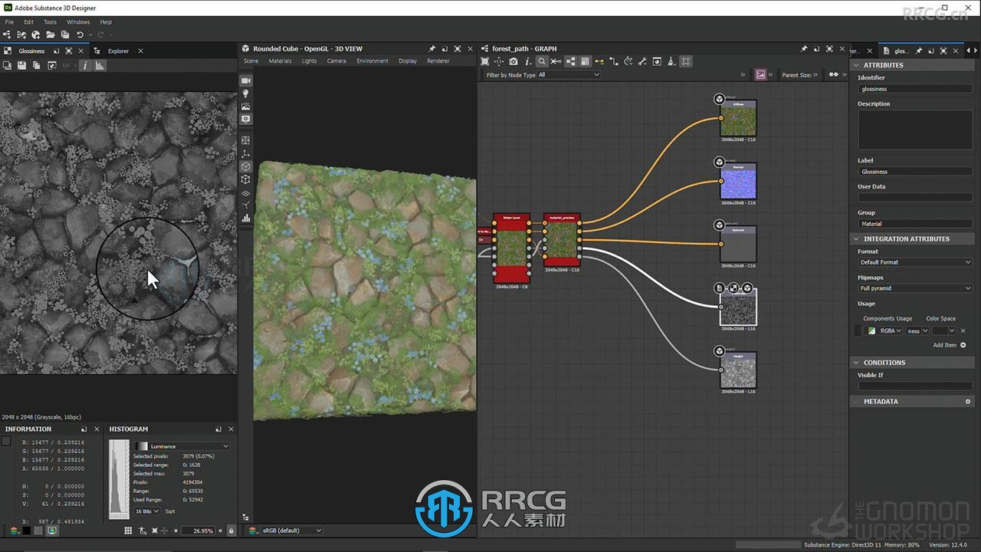
Task: Click the new graph icon in main toolbar
Action: [x=8, y=35]
